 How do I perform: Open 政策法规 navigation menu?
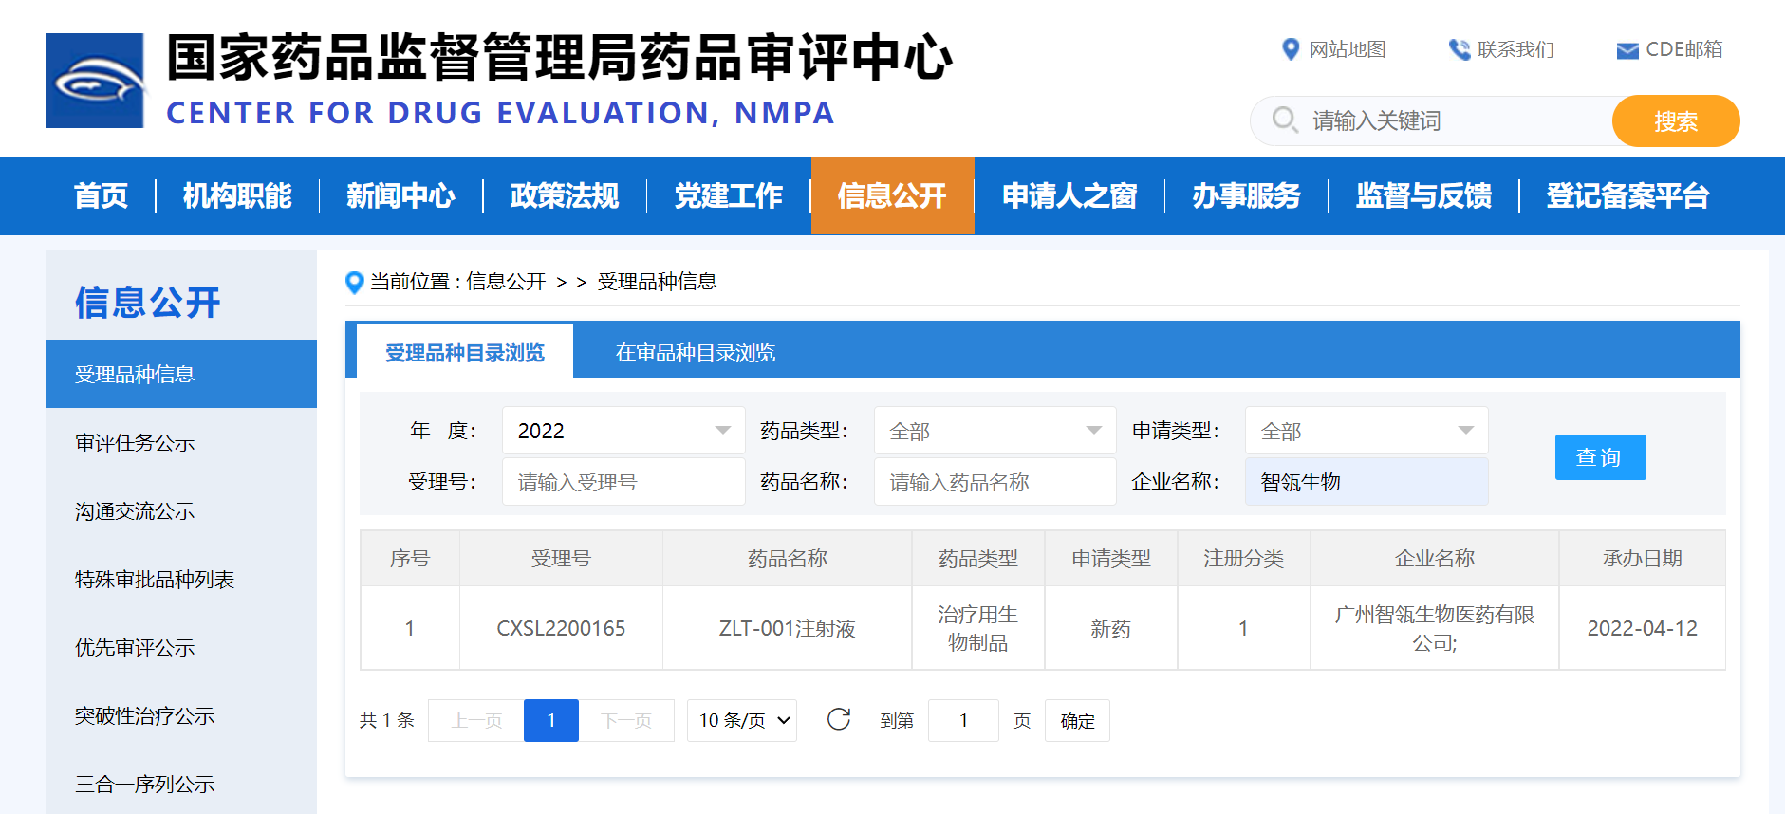pos(565,195)
